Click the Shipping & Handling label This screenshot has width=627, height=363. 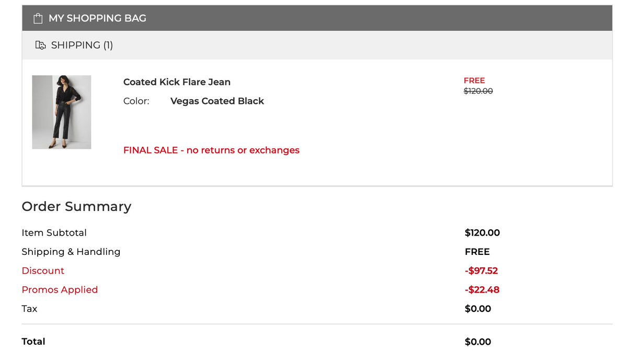coord(71,252)
